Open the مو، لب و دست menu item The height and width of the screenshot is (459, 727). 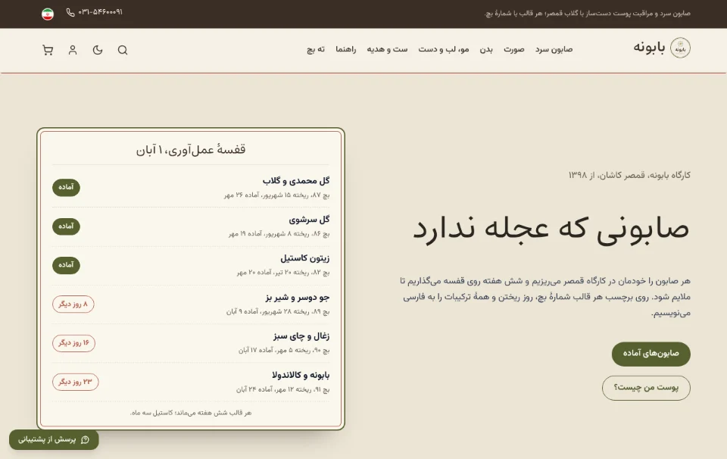click(444, 49)
